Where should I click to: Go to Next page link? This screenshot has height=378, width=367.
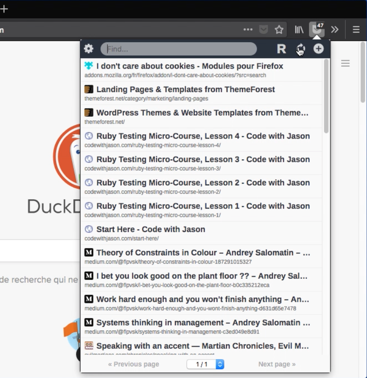277,364
